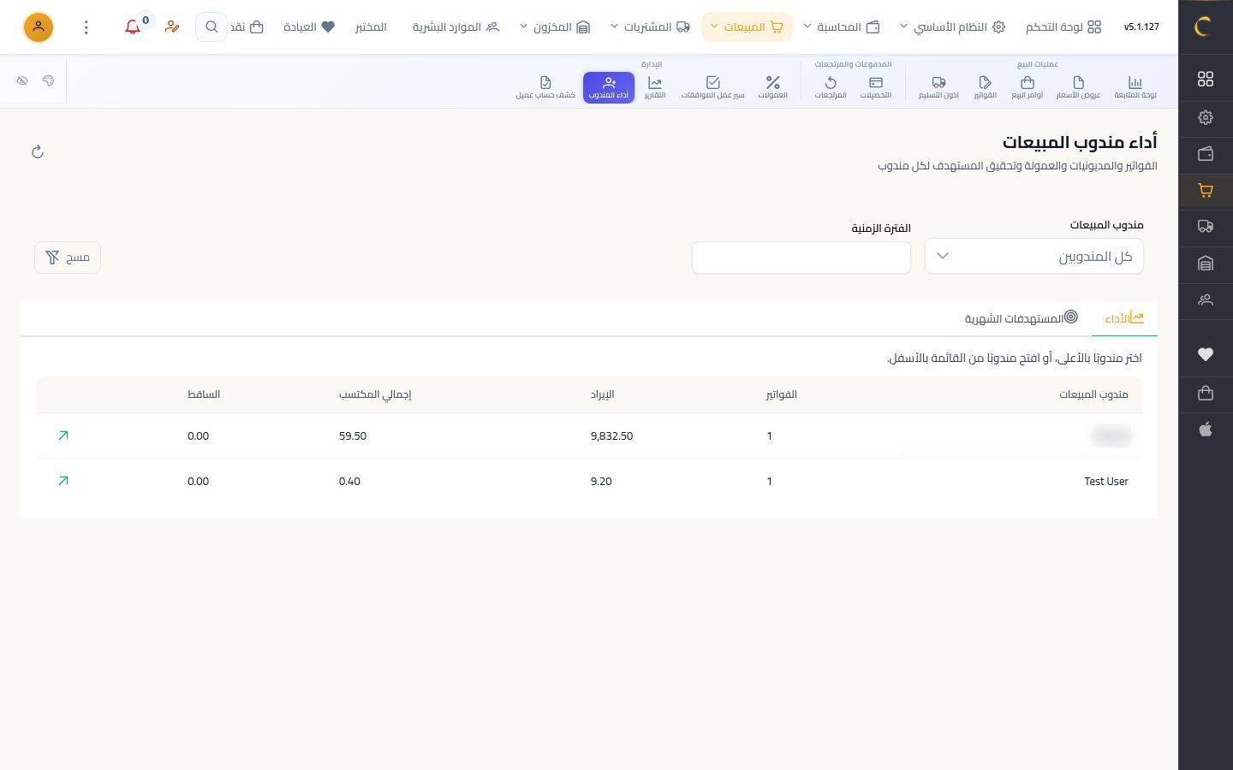Open the notifications bell
1233x770 pixels.
point(133,27)
